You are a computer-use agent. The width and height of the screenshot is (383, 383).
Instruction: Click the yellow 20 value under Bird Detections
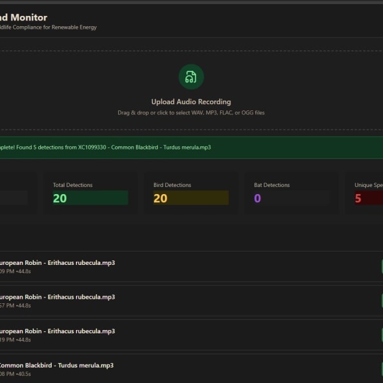pos(160,198)
